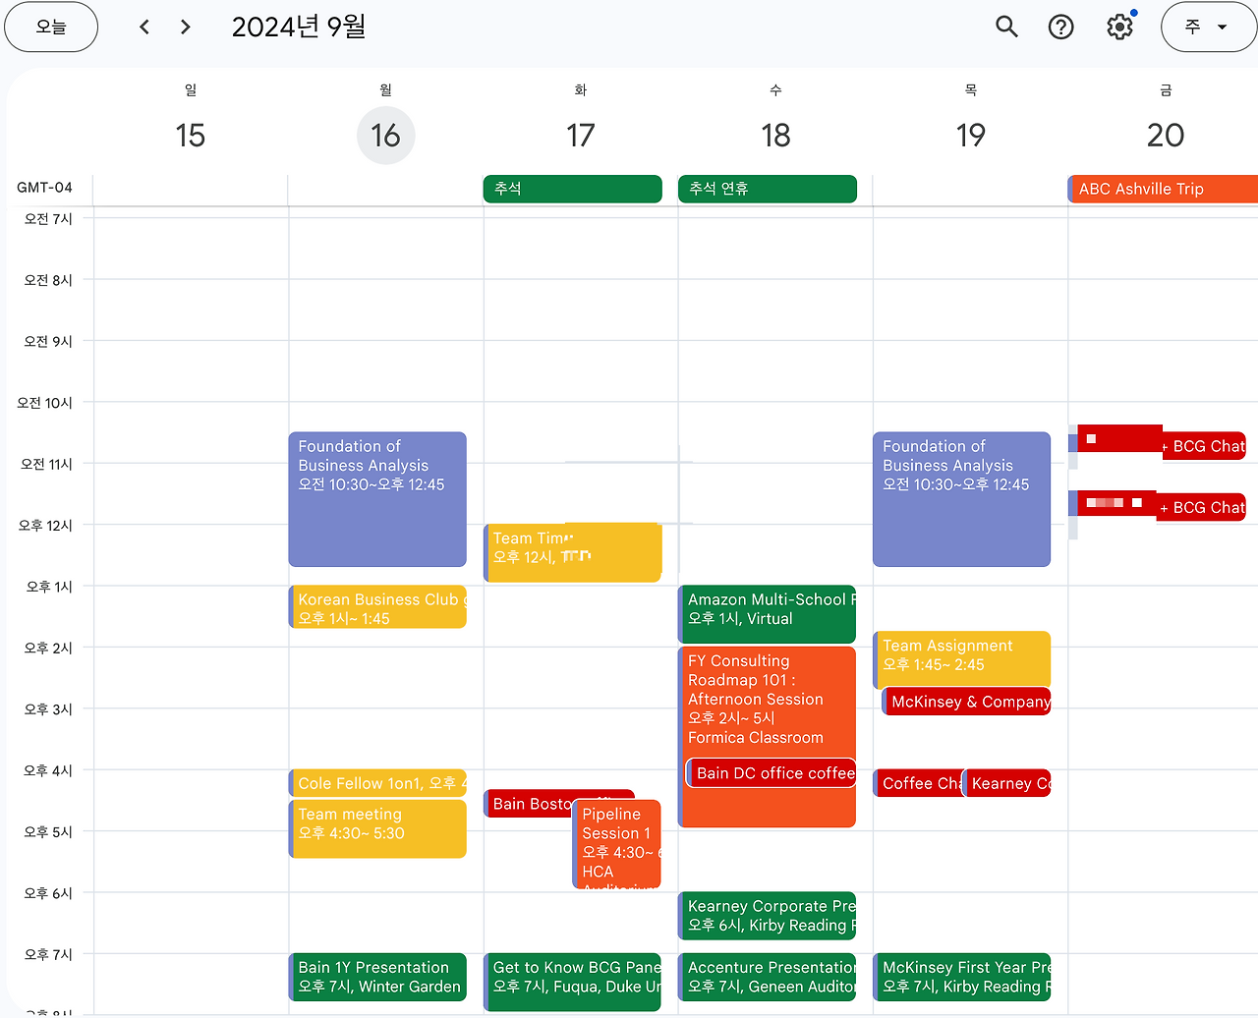Open the Kearney Corporate Presentation event
This screenshot has height=1018, width=1258.
coord(767,915)
